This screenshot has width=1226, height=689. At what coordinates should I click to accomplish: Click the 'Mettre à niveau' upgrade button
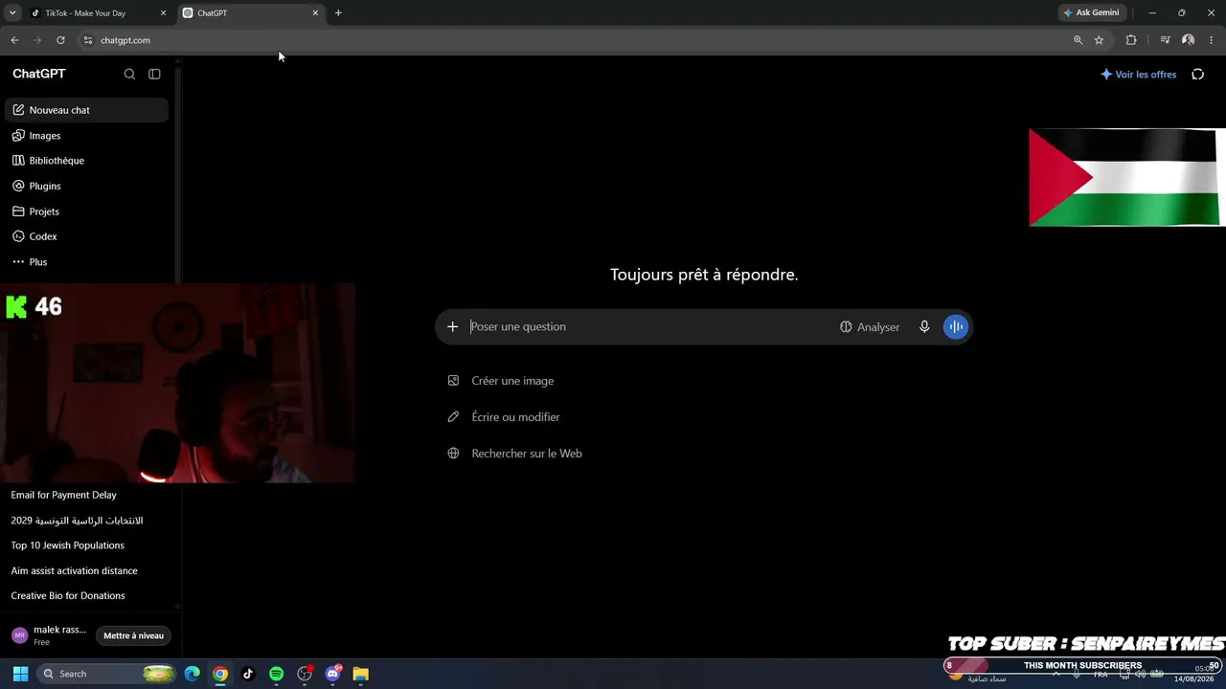coord(133,635)
